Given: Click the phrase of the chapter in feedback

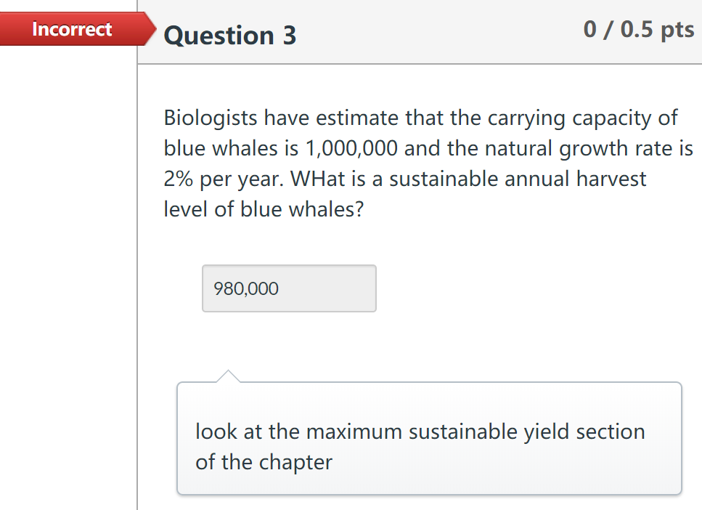Looking at the screenshot, I should click(264, 461).
